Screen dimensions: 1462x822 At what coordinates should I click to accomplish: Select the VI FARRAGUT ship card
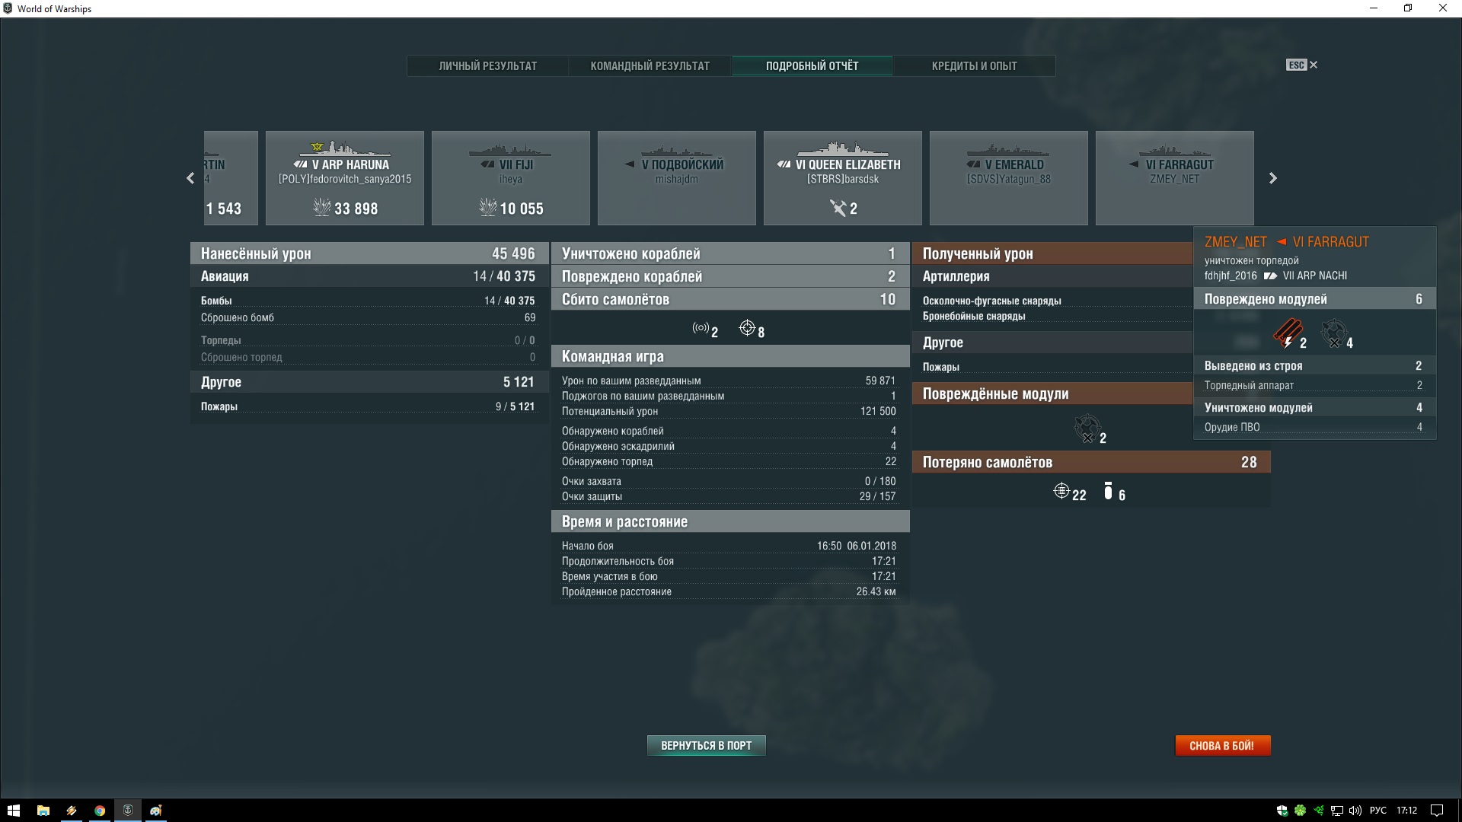pyautogui.click(x=1175, y=178)
